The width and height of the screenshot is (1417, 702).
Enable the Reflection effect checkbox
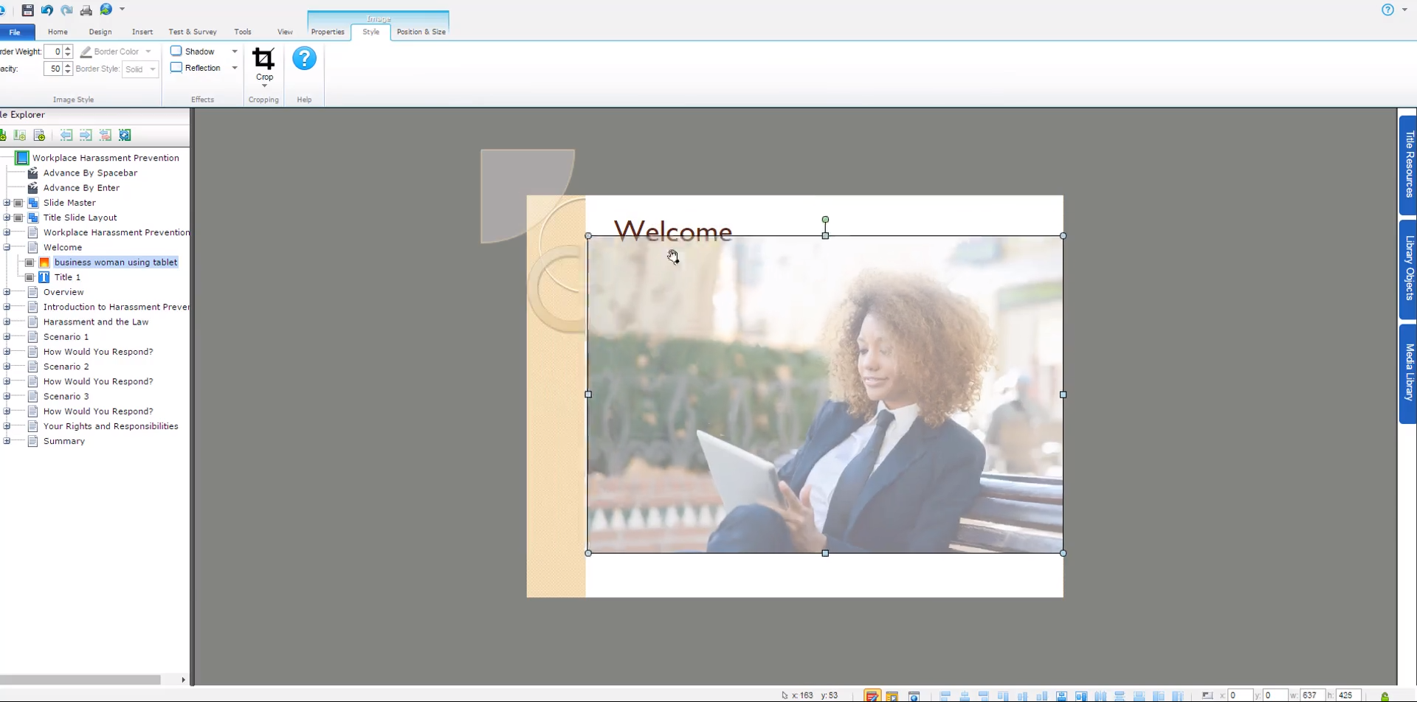176,67
